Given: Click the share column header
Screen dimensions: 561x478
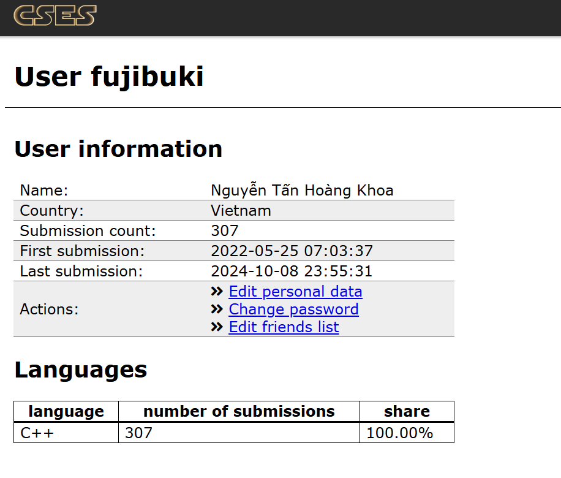Looking at the screenshot, I should (x=407, y=411).
